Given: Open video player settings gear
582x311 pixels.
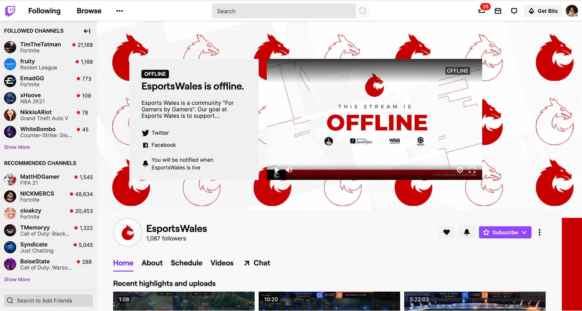Looking at the screenshot, I should coord(460,170).
